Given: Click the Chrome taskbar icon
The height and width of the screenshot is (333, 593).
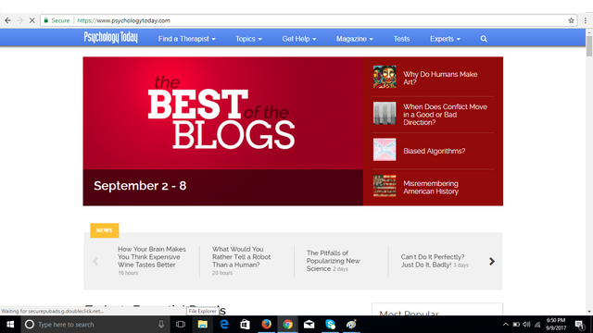Looking at the screenshot, I should point(287,325).
